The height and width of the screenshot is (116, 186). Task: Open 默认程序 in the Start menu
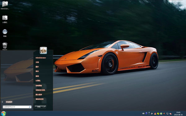pos(39,95)
